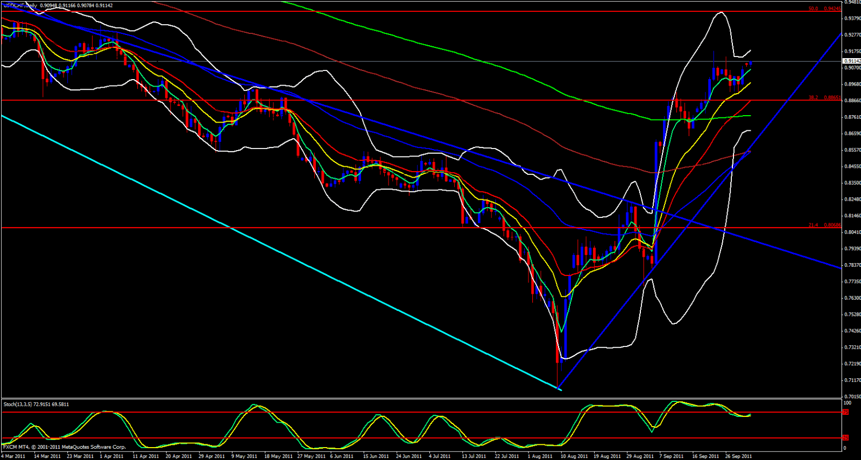Click the USDCHF Daily chart title text
Screen dimensions: 861x460
pos(20,5)
